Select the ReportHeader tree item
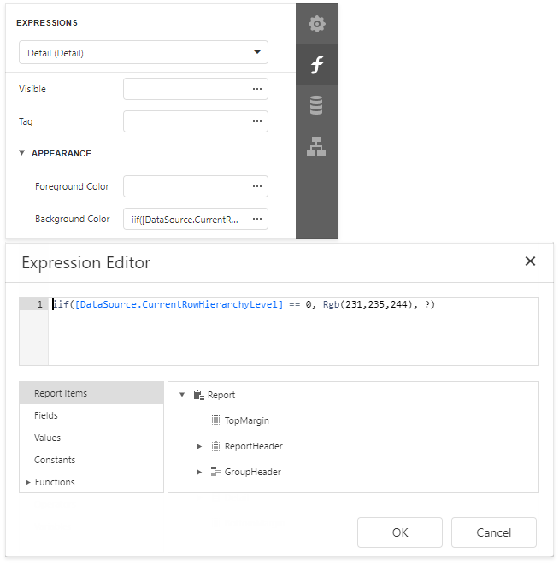The height and width of the screenshot is (564, 559). [x=254, y=446]
